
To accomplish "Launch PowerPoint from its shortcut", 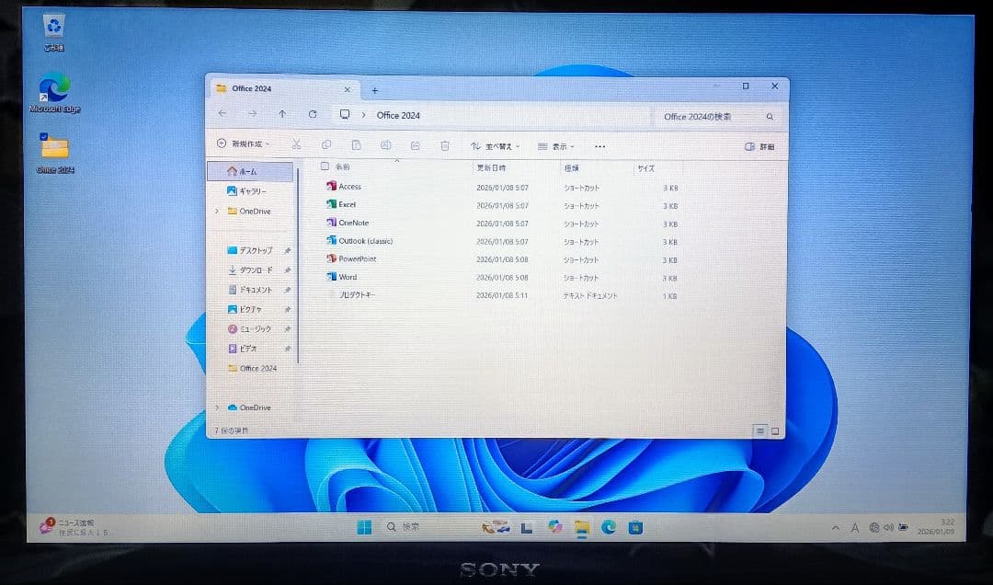I will click(x=354, y=259).
